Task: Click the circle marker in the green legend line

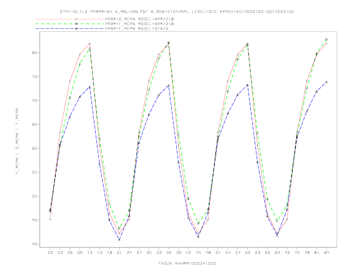Action: 76,24
